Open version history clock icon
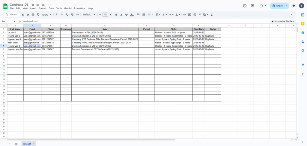Screen dimensions: 307x146 [245, 6]
